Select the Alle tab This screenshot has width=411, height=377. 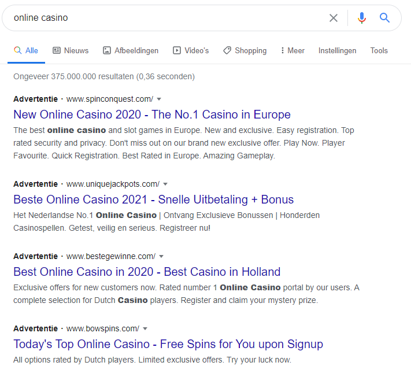pyautogui.click(x=26, y=51)
